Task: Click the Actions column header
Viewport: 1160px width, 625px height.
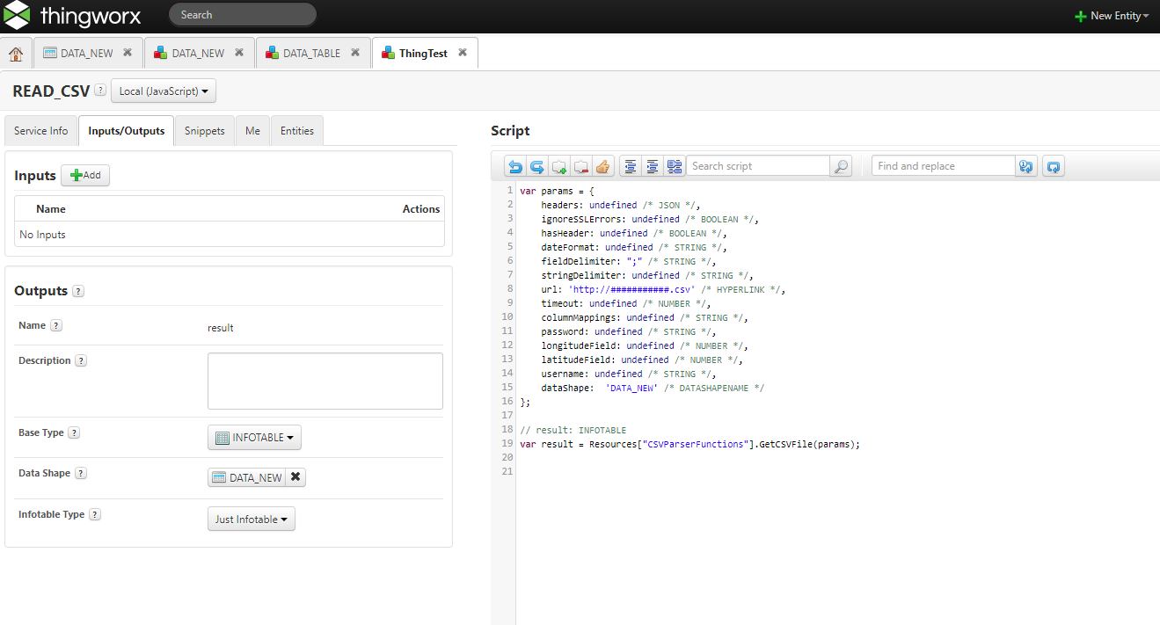Action: click(x=421, y=208)
